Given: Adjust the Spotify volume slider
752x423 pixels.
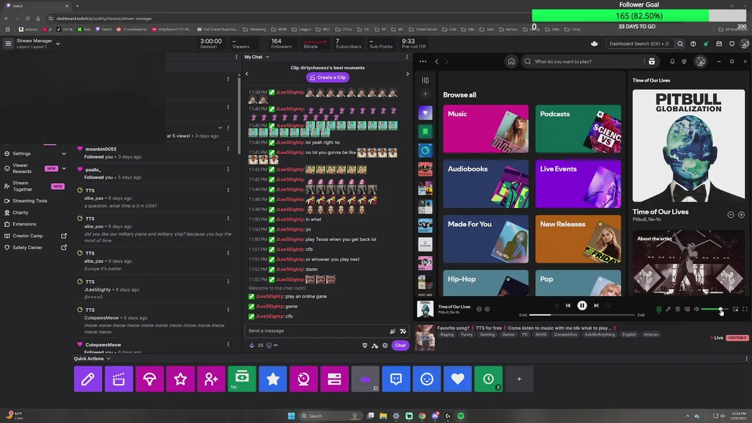Looking at the screenshot, I should pos(714,309).
